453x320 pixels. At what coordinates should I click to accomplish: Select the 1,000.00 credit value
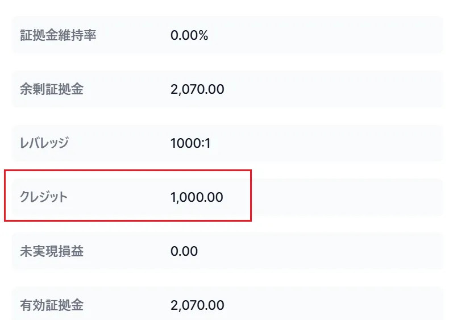click(197, 197)
